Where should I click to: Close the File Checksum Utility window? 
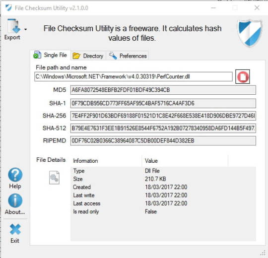tap(257, 7)
